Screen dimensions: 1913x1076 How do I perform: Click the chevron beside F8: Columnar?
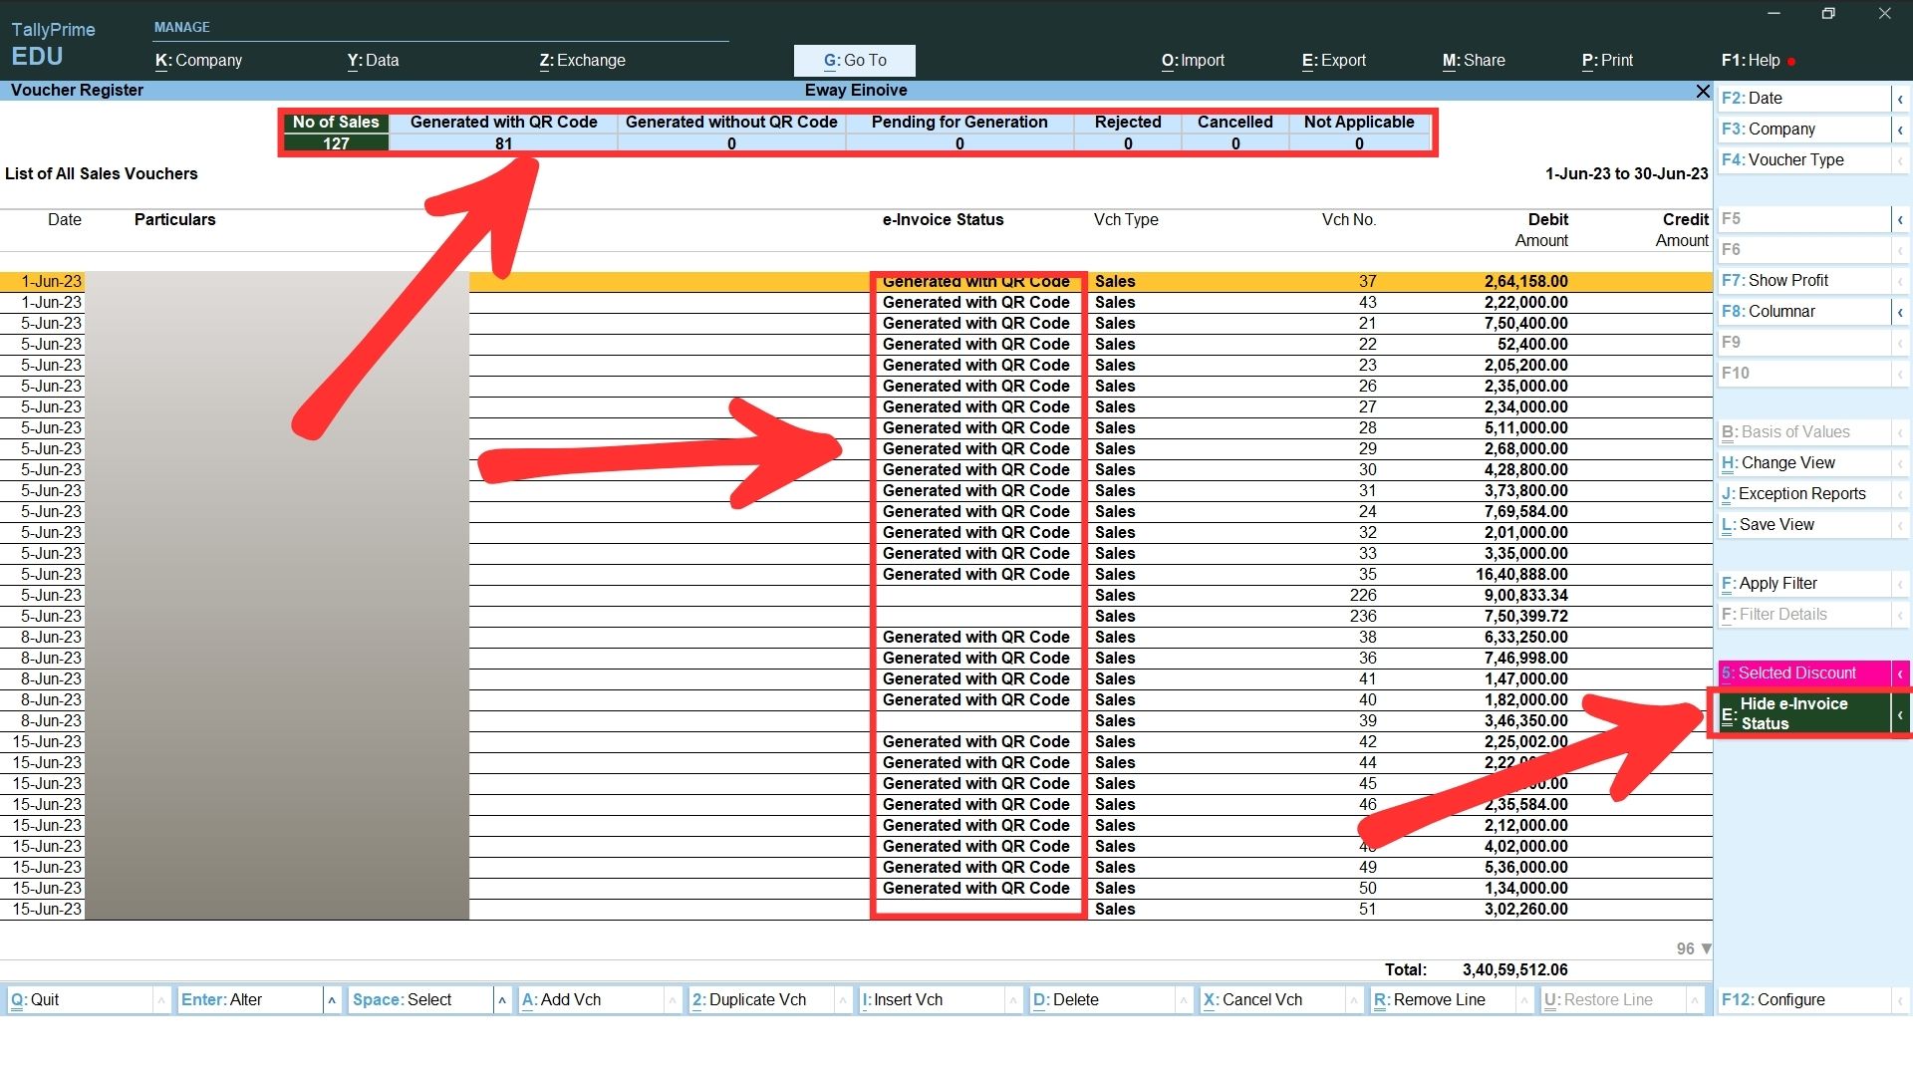pos(1900,312)
